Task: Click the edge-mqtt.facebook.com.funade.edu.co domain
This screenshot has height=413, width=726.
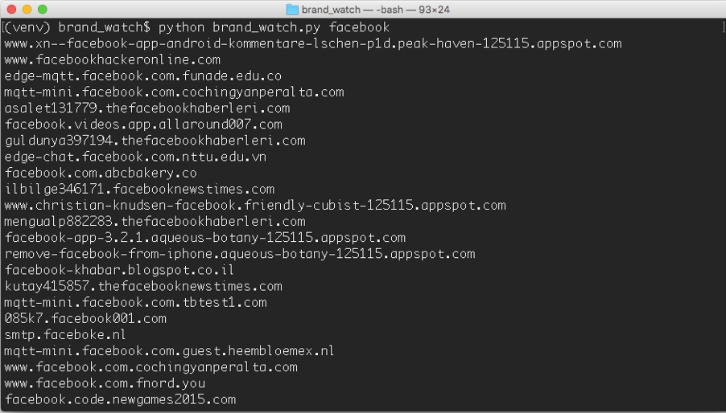Action: 143,76
